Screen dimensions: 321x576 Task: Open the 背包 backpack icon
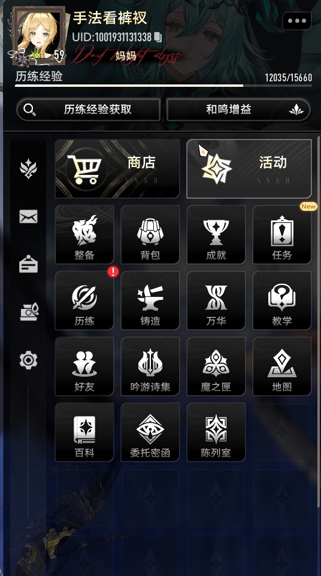(x=150, y=234)
